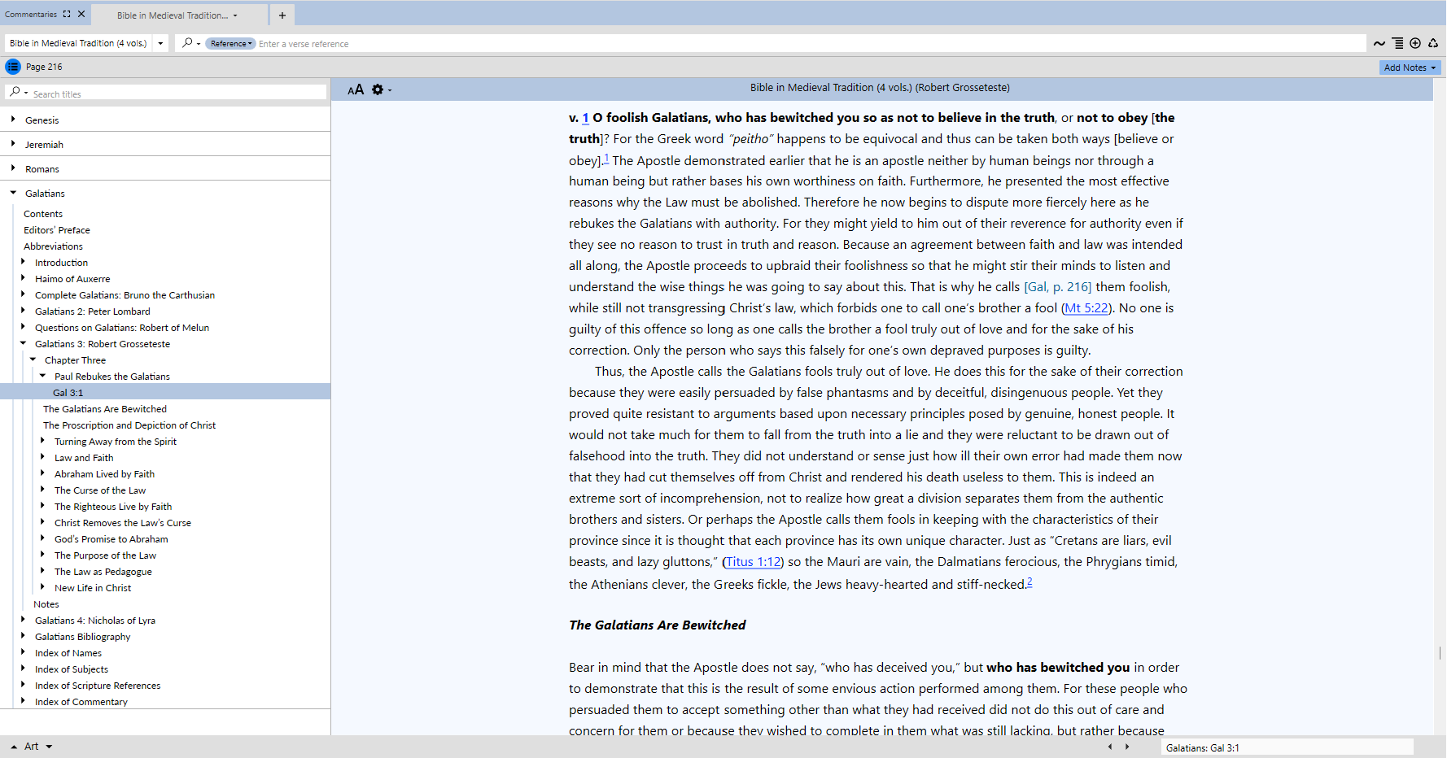Open footnote 2 after 'stiff-necked'
This screenshot has width=1447, height=758.
point(1030,582)
